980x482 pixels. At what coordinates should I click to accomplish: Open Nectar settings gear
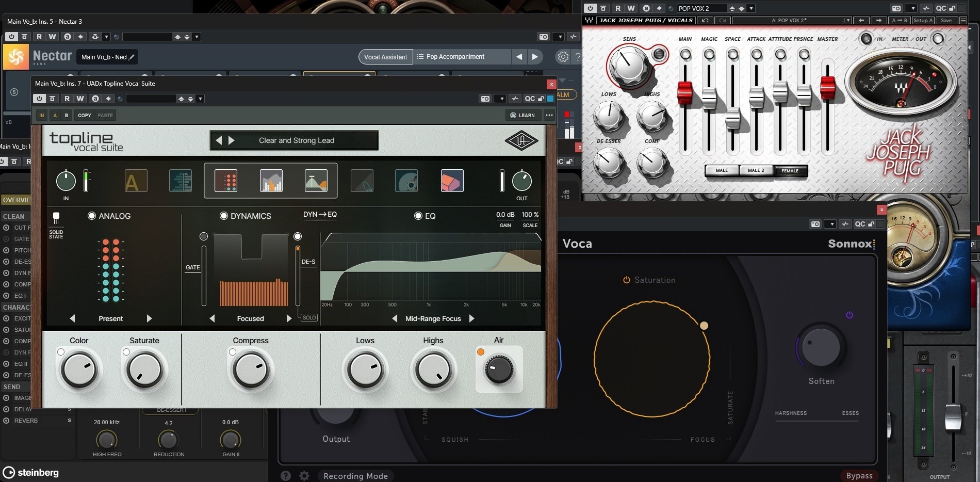pos(563,57)
